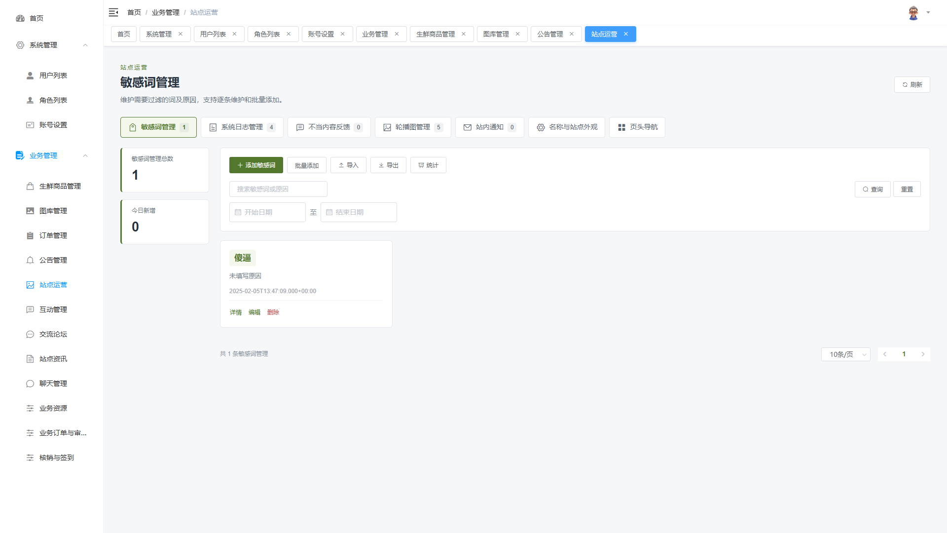Viewport: 947px width, 533px height.
Task: Click the 首页 dashboard icon in sidebar
Action: [x=20, y=18]
